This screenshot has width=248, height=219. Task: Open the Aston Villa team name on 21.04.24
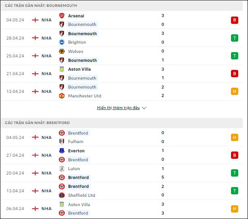(x=79, y=69)
